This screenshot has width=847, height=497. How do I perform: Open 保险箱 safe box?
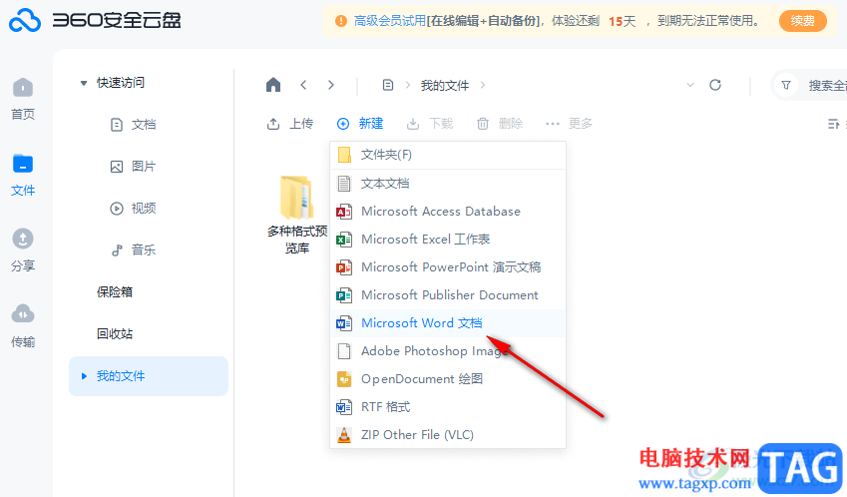(115, 291)
